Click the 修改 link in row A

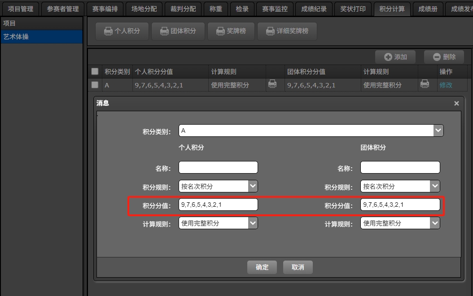pos(446,85)
